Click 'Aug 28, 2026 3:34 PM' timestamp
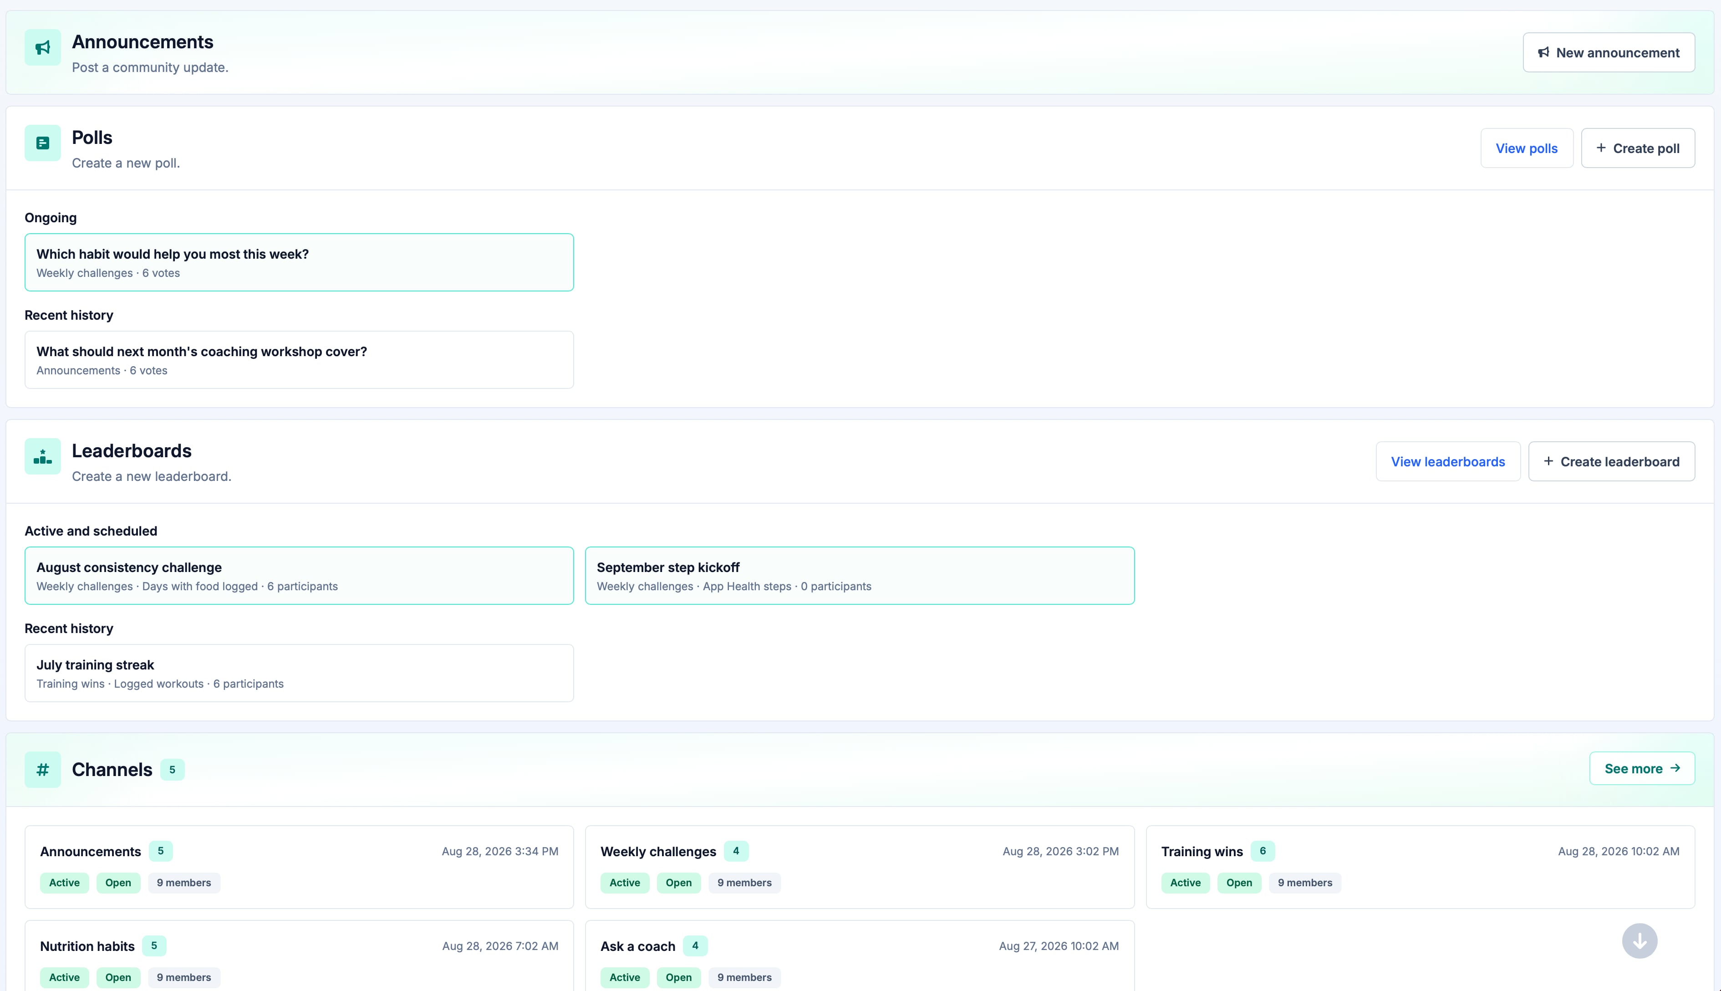Viewport: 1721px width, 991px height. pyautogui.click(x=500, y=852)
